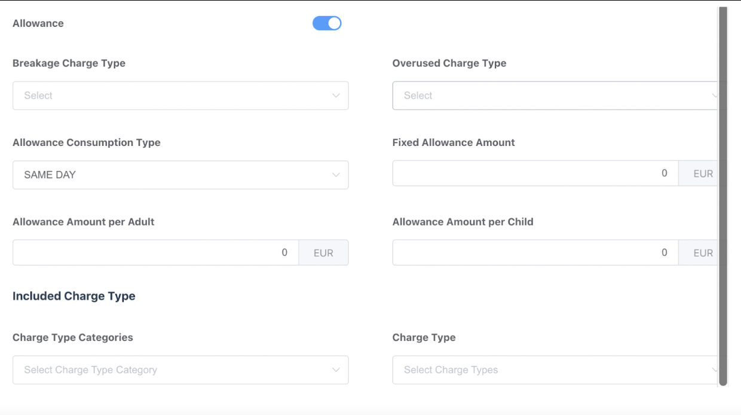Focus the Fixed Allowance Amount field
This screenshot has height=415, width=741.
click(x=535, y=173)
